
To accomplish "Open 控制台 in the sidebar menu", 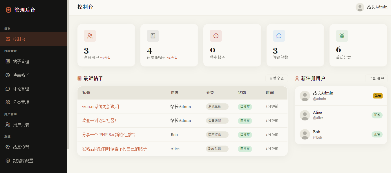I will click(34, 39).
